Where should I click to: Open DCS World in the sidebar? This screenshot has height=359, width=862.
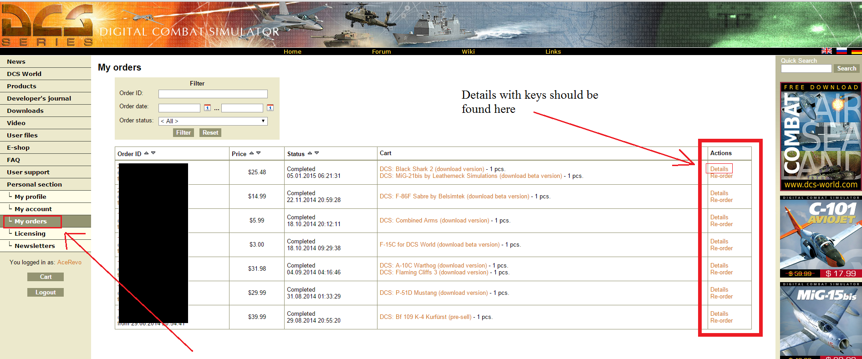point(46,74)
